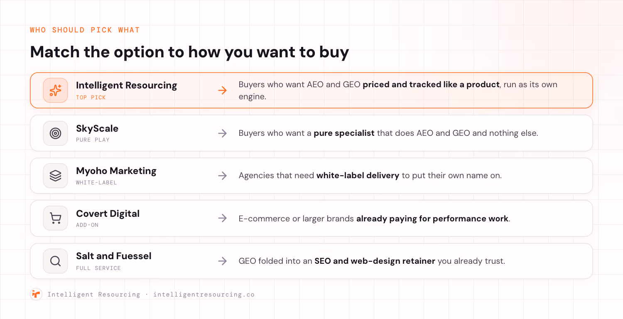Click the magnifier icon beside Salt and Fuessel
Screen dimensions: 623x319
click(55, 261)
